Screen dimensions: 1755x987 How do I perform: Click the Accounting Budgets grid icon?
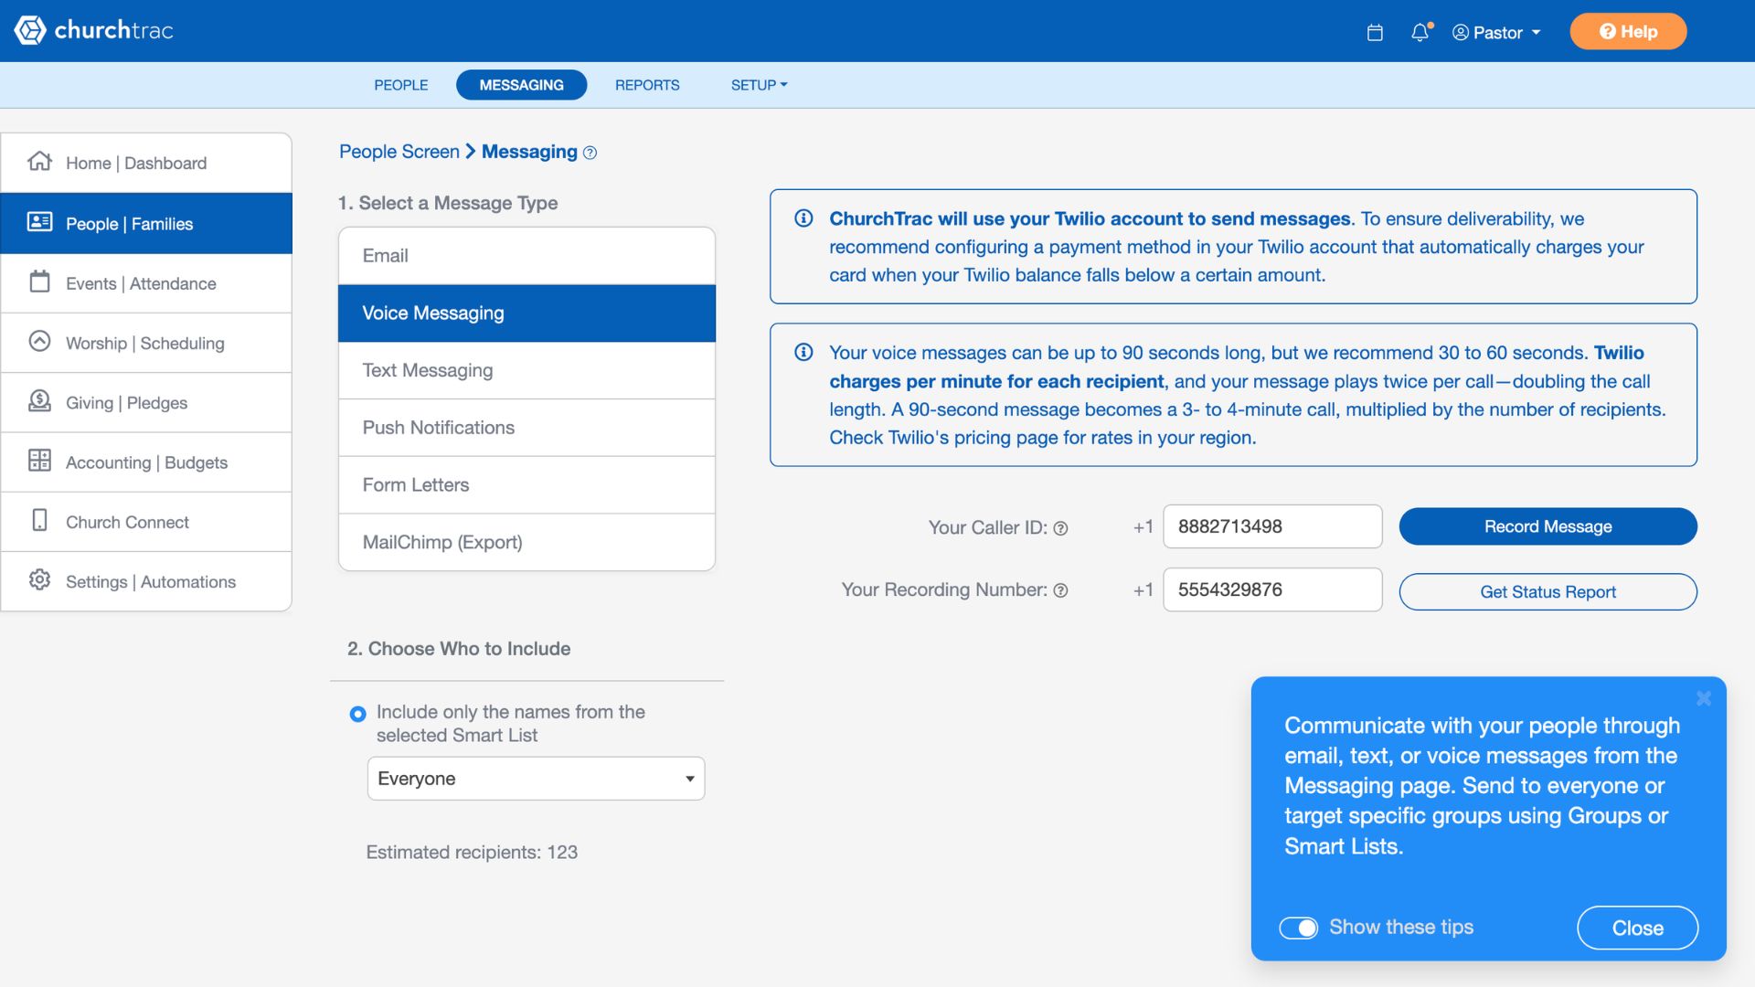point(39,461)
